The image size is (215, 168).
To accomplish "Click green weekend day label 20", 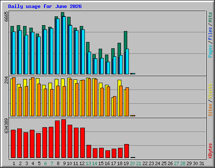I will coord(132,163).
